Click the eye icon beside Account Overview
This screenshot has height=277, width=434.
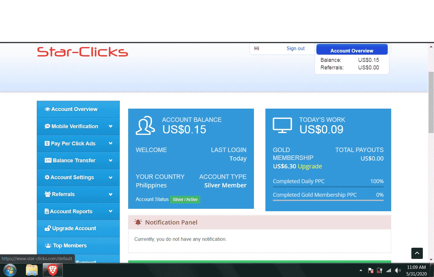pos(47,109)
